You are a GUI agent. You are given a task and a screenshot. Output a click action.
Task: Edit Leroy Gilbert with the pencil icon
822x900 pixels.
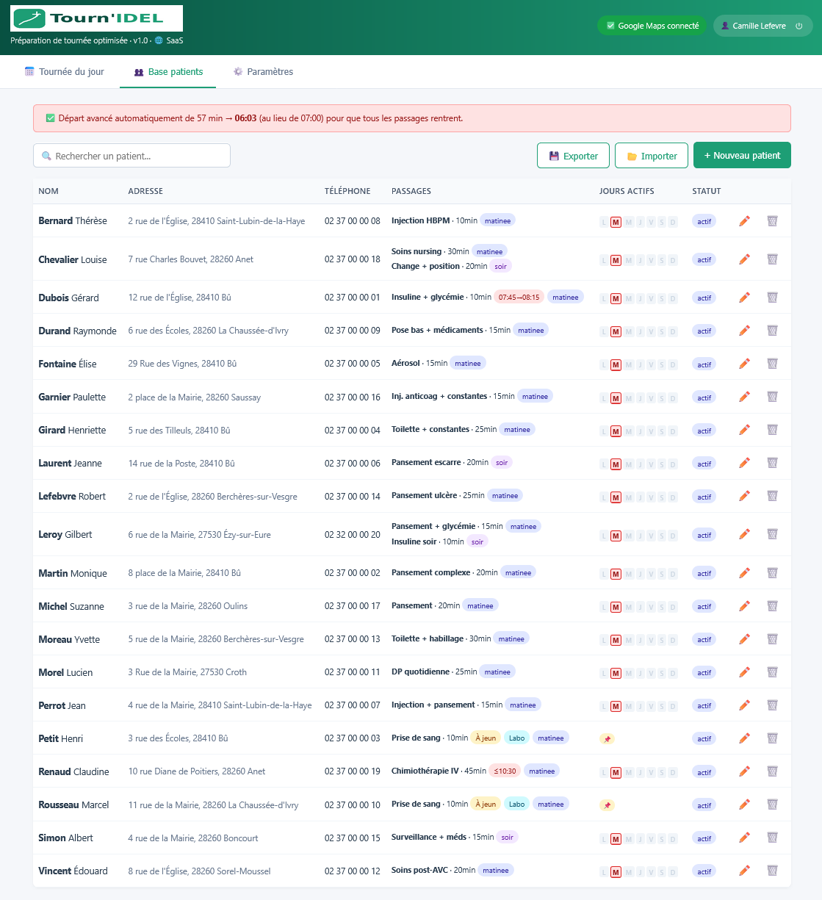coord(744,534)
